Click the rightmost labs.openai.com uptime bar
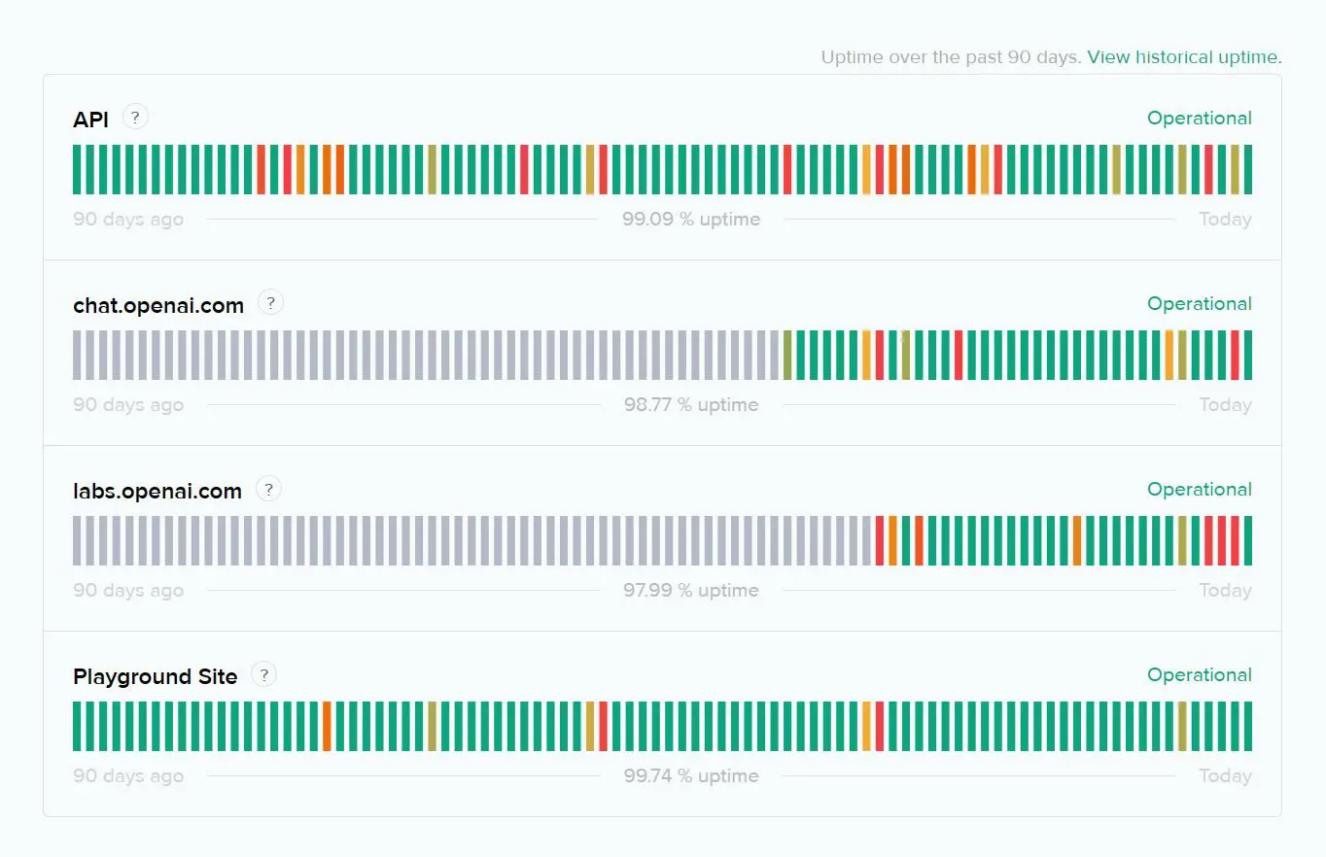 pyautogui.click(x=1247, y=541)
